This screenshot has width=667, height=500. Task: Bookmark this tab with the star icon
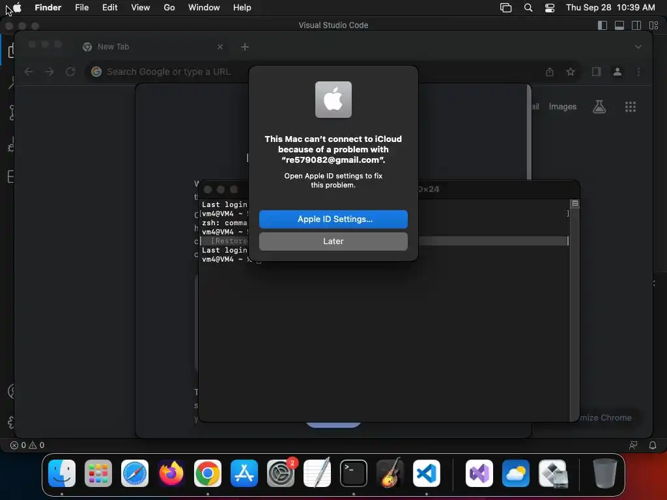(571, 72)
